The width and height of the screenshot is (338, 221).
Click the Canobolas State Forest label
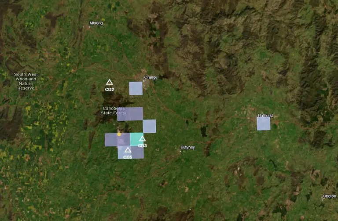(x=114, y=111)
